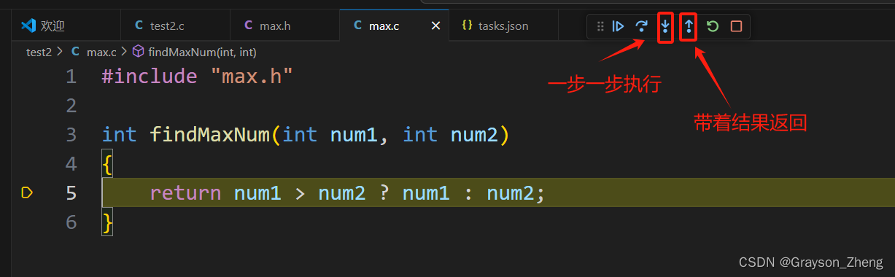Click test2 folder in breadcrumb

click(39, 52)
